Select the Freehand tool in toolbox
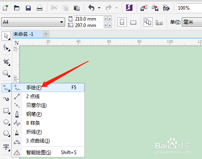202x159 pixels. tap(6, 88)
